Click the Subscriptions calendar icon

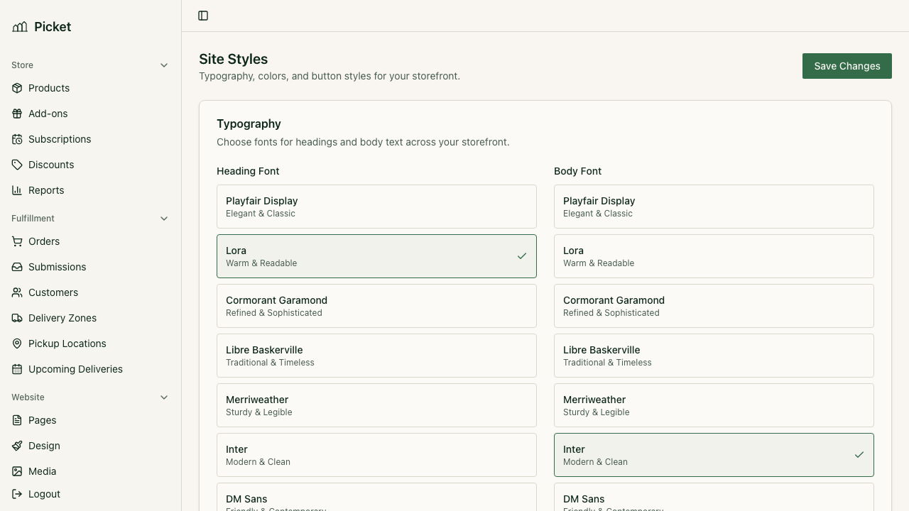coord(17,139)
